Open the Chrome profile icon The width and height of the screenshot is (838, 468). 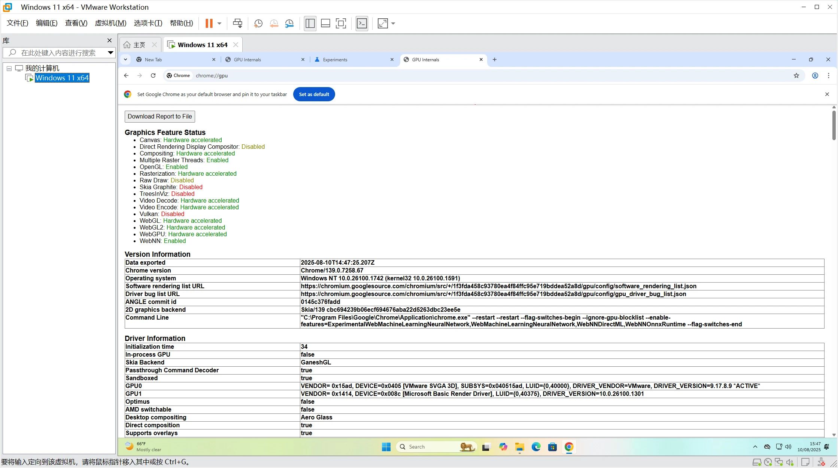[x=815, y=76]
